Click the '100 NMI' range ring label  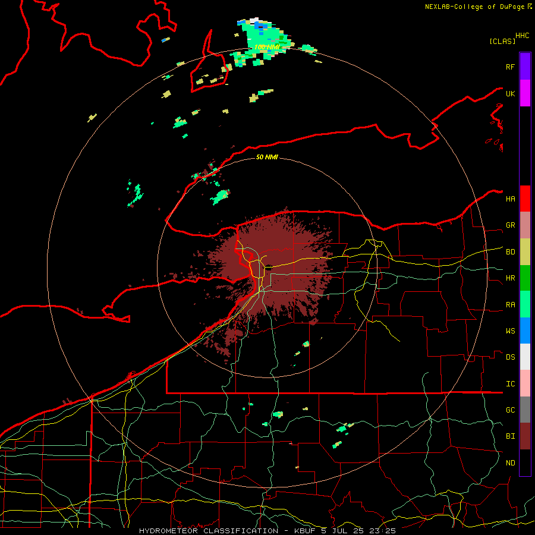click(x=267, y=47)
